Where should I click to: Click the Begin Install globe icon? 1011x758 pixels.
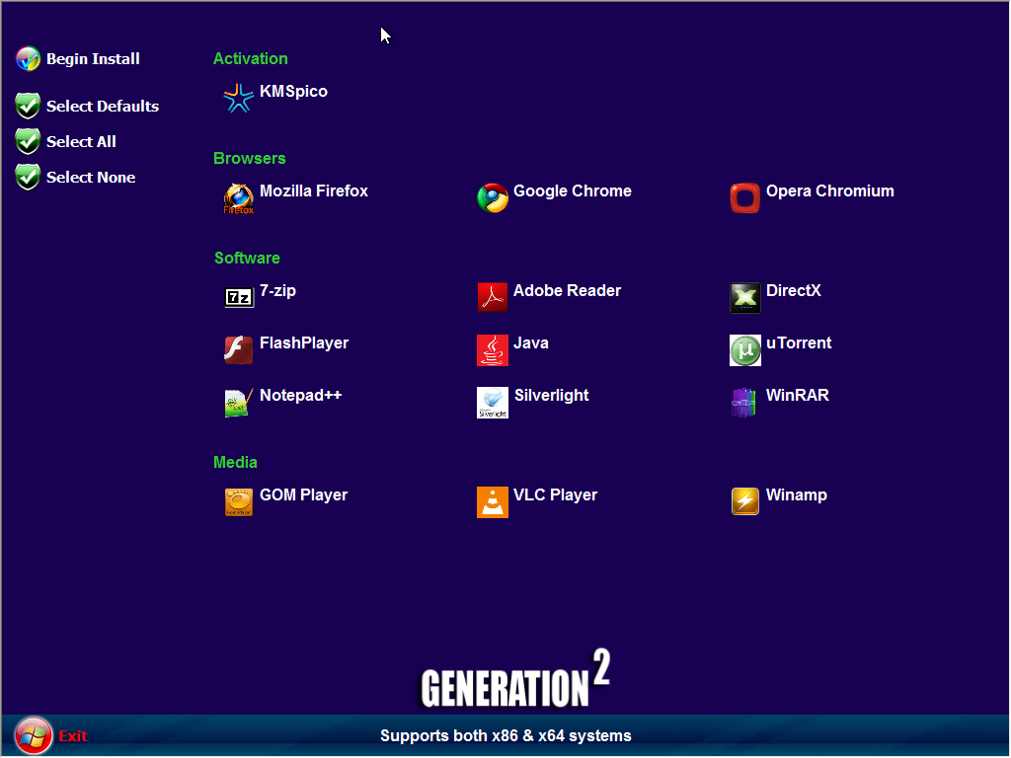[29, 59]
